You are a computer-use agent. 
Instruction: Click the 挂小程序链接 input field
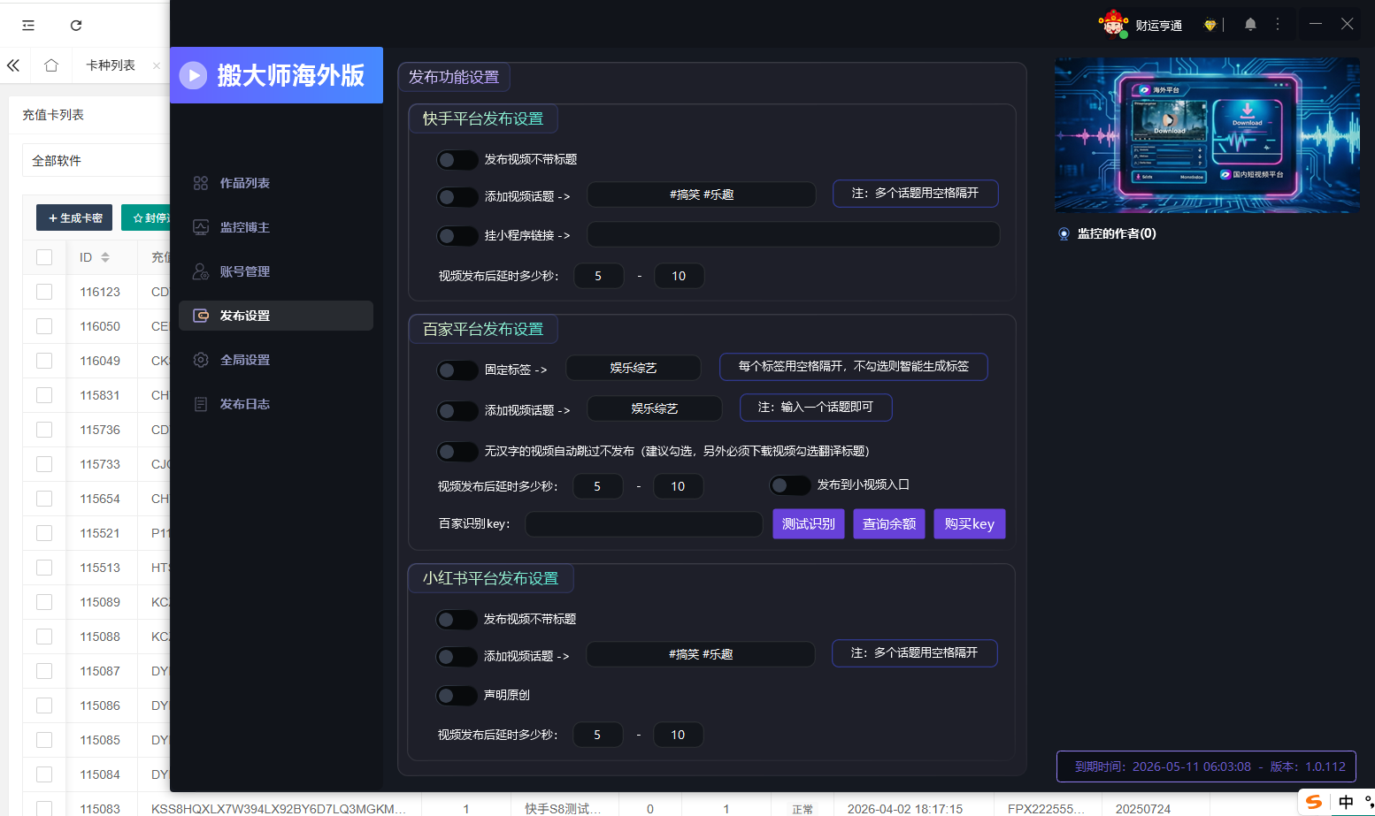794,234
